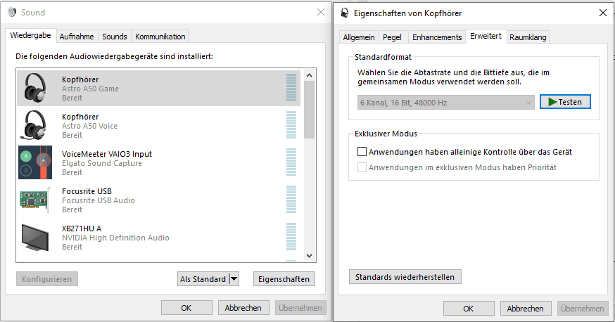This screenshot has height=322, width=615.
Task: Click the Focusrite USB sound card icon
Action: click(x=35, y=200)
